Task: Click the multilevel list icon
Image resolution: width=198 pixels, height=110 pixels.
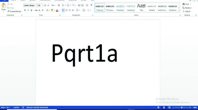Action: 73,5
